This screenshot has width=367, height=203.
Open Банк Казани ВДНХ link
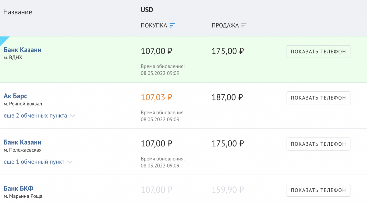click(x=22, y=50)
